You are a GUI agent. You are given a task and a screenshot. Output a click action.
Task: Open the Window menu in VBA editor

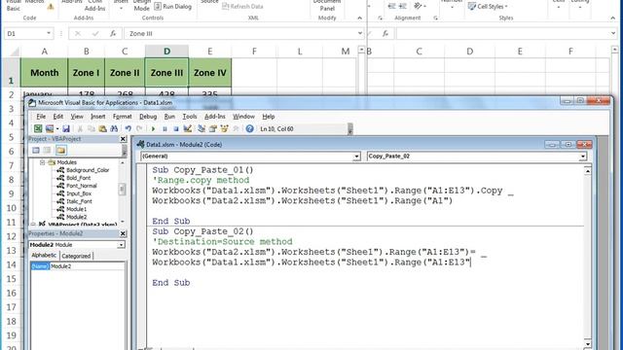click(243, 117)
